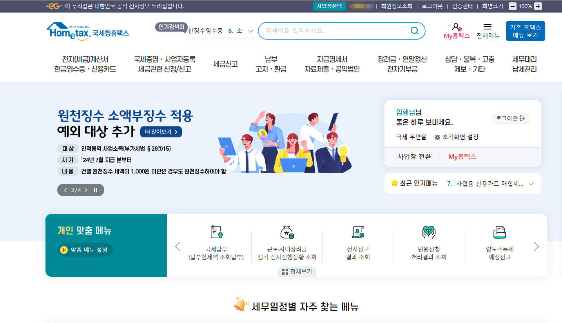This screenshot has height=323, width=562.
Task: Open 세무대리 납세관리 menu
Action: (524, 64)
